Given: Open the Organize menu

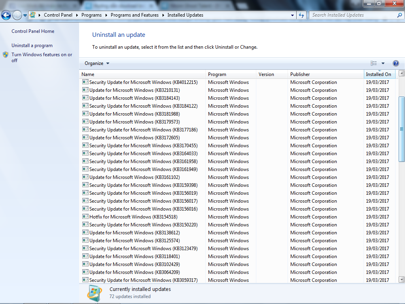Looking at the screenshot, I should [x=97, y=63].
